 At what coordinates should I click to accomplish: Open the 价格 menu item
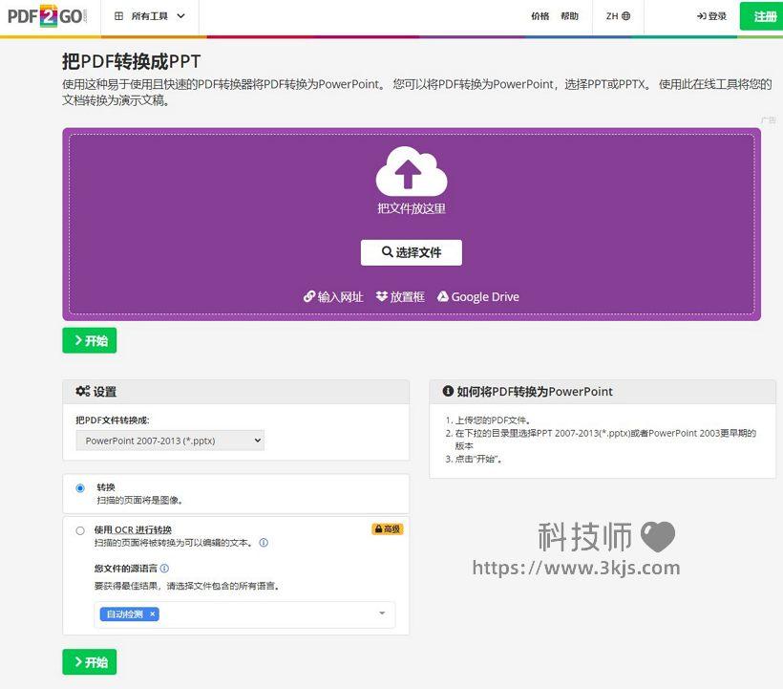pos(540,16)
